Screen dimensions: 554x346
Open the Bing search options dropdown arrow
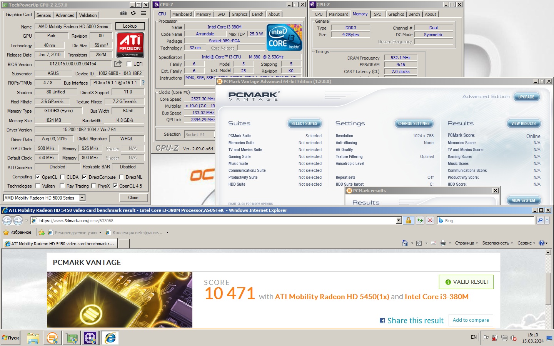[547, 220]
